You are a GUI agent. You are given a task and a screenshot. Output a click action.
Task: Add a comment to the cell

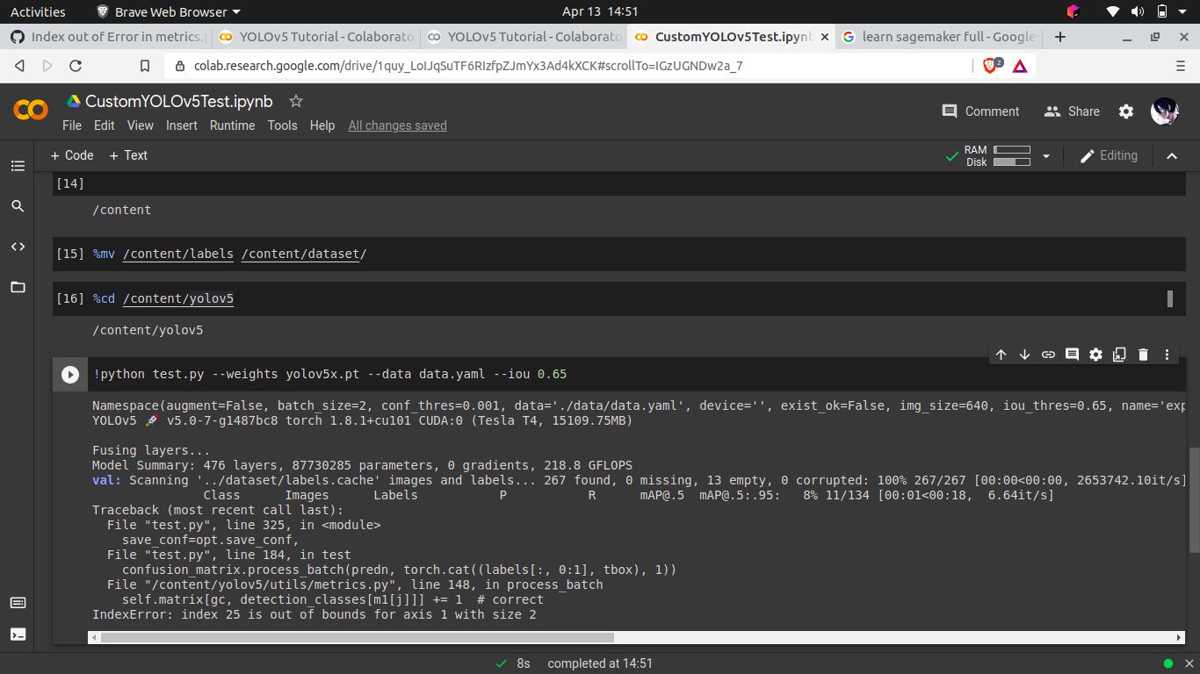point(1072,355)
